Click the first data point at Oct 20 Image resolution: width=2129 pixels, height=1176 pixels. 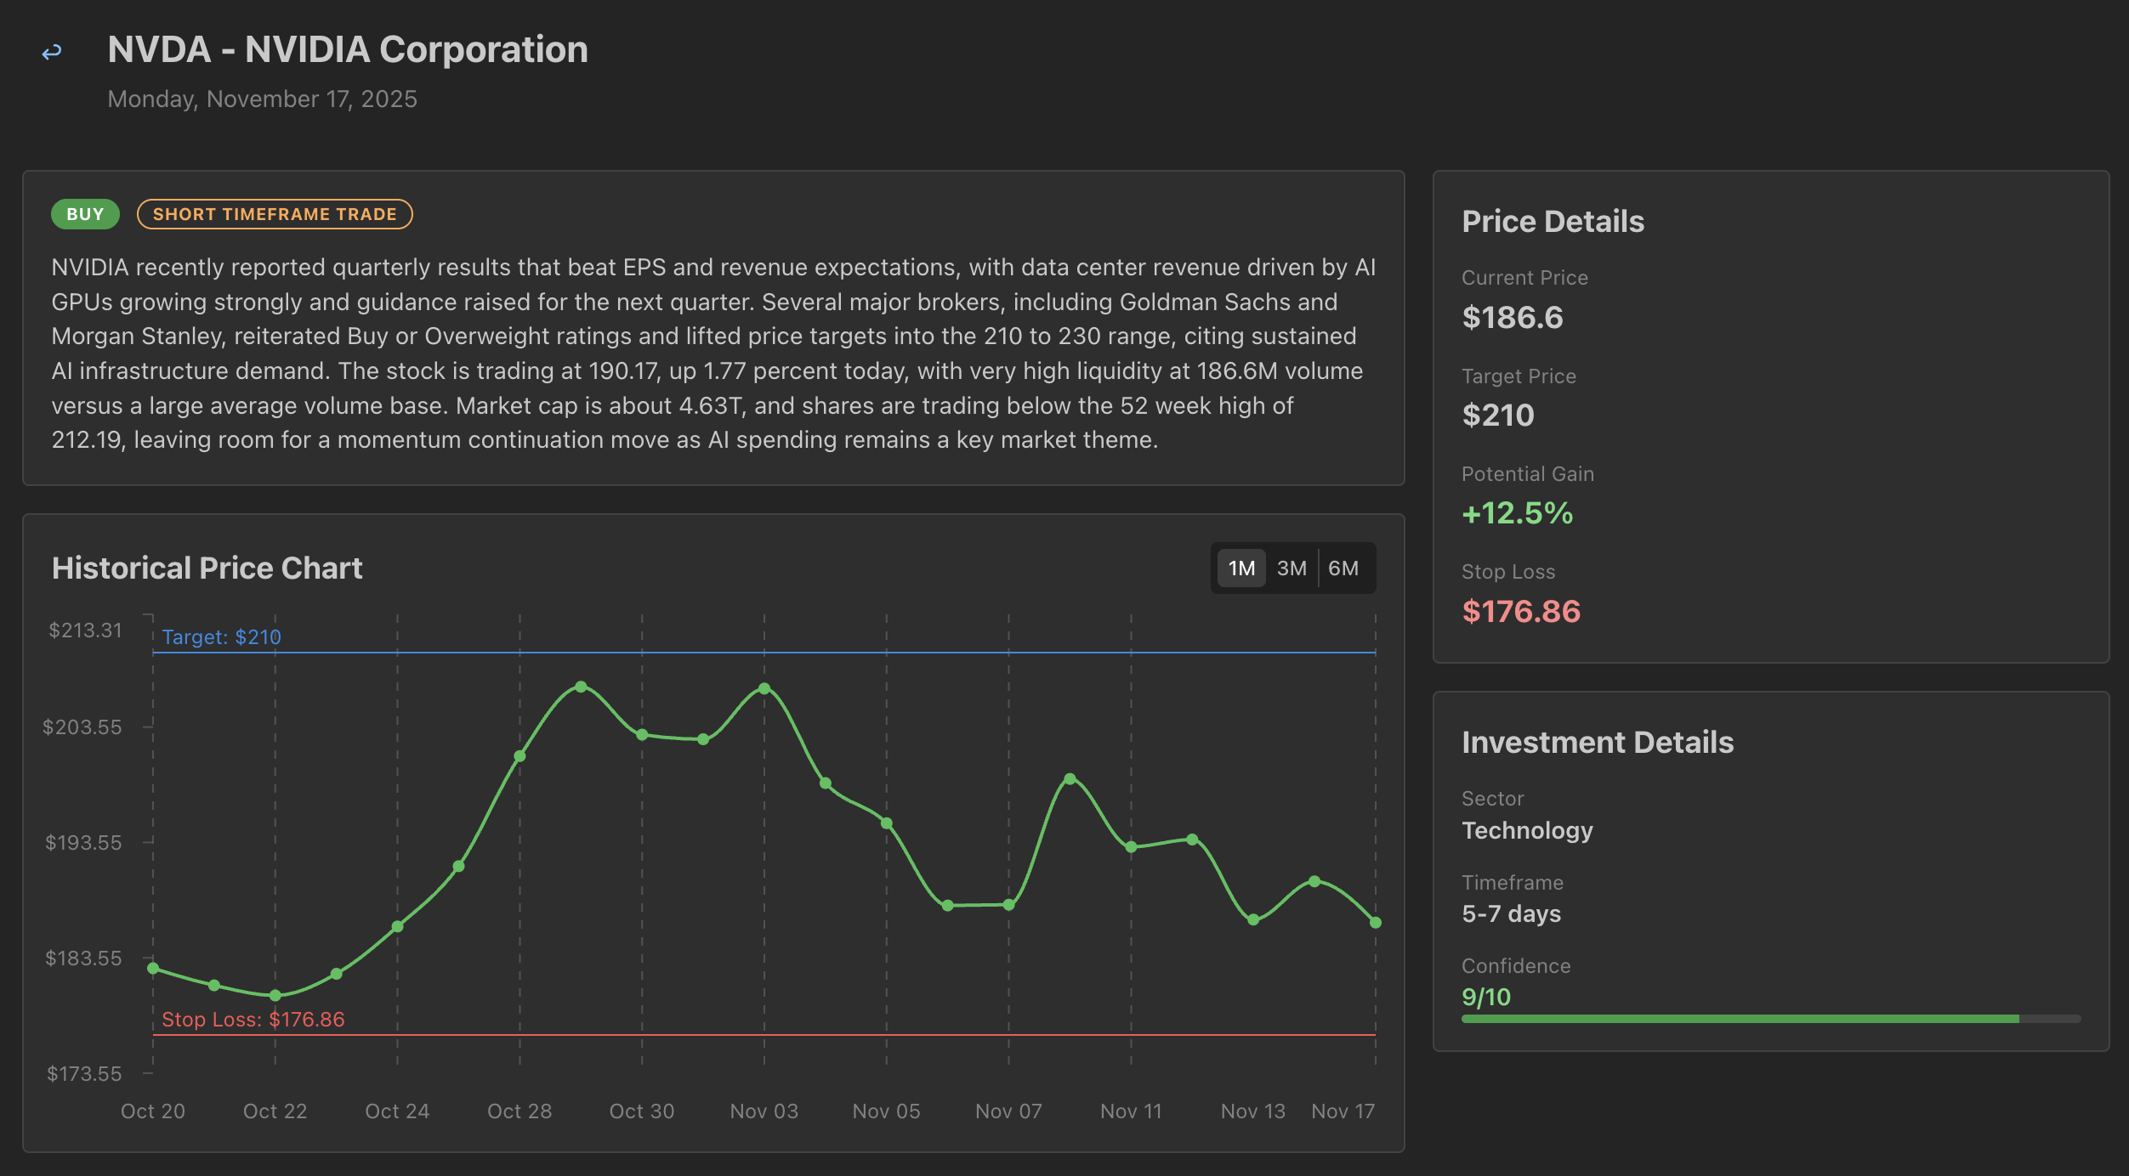point(153,967)
